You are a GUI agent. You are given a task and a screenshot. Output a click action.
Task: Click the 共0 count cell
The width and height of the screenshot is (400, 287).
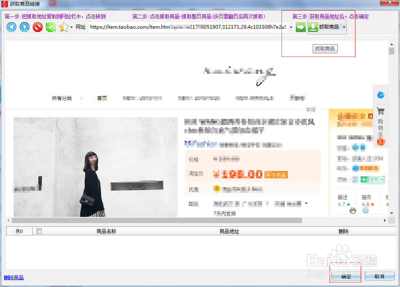point(19,231)
